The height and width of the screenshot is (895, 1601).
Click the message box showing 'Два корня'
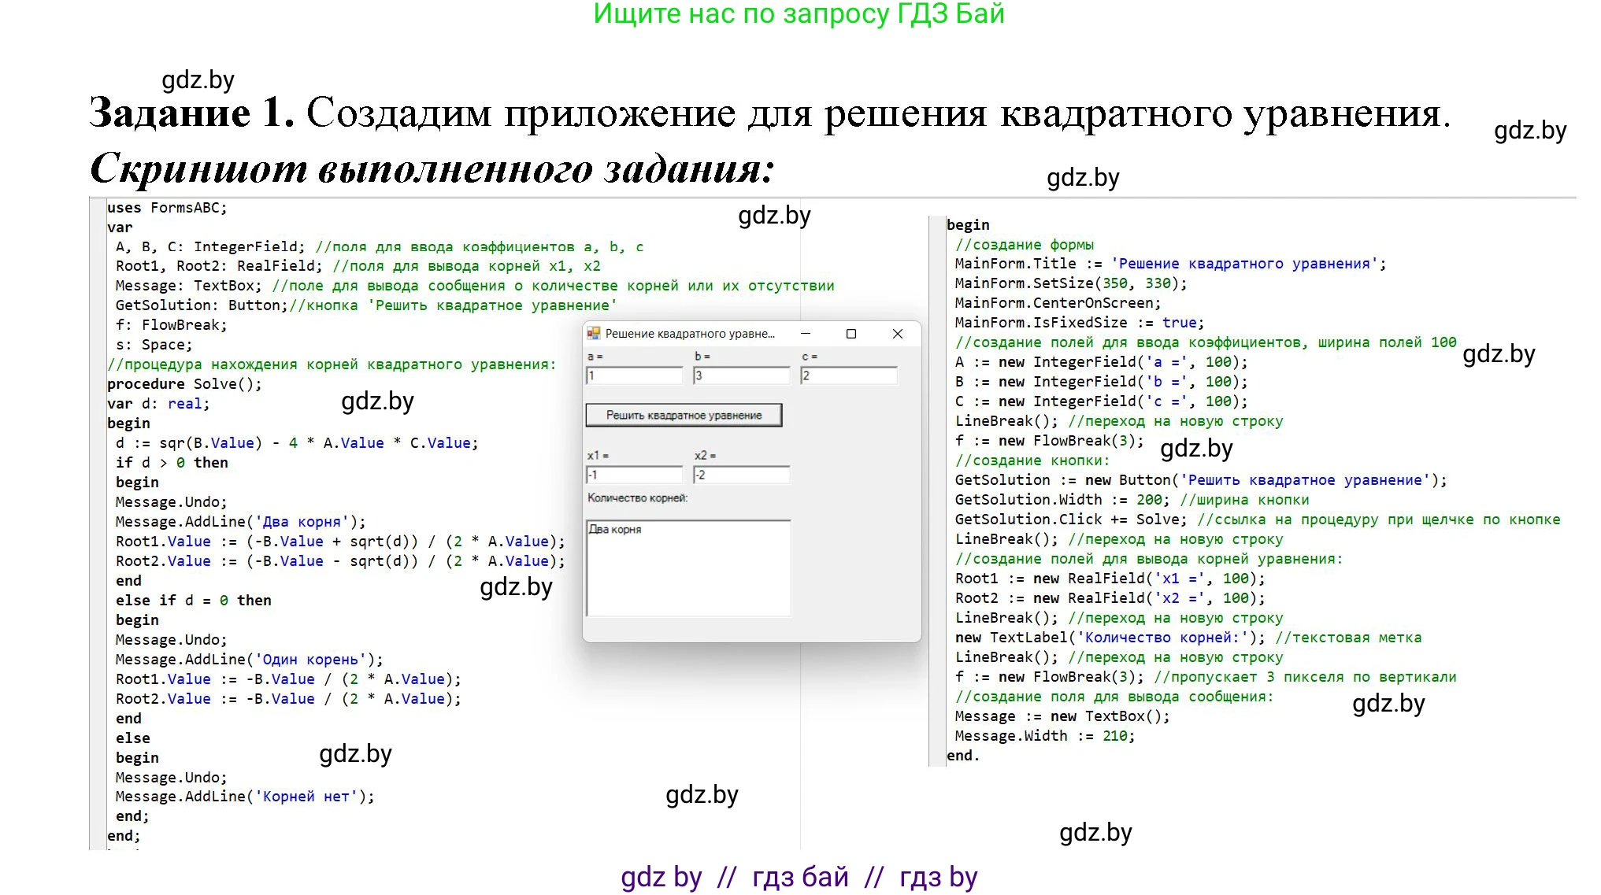tap(687, 567)
